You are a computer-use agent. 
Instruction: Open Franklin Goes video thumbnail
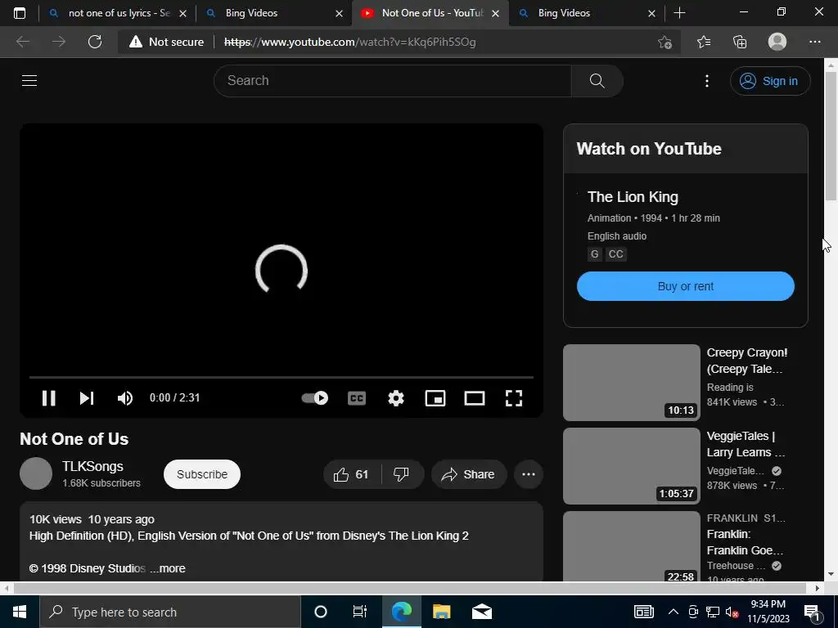631,547
